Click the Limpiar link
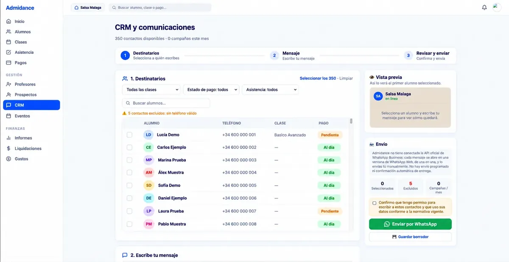509x262 pixels. pos(346,78)
